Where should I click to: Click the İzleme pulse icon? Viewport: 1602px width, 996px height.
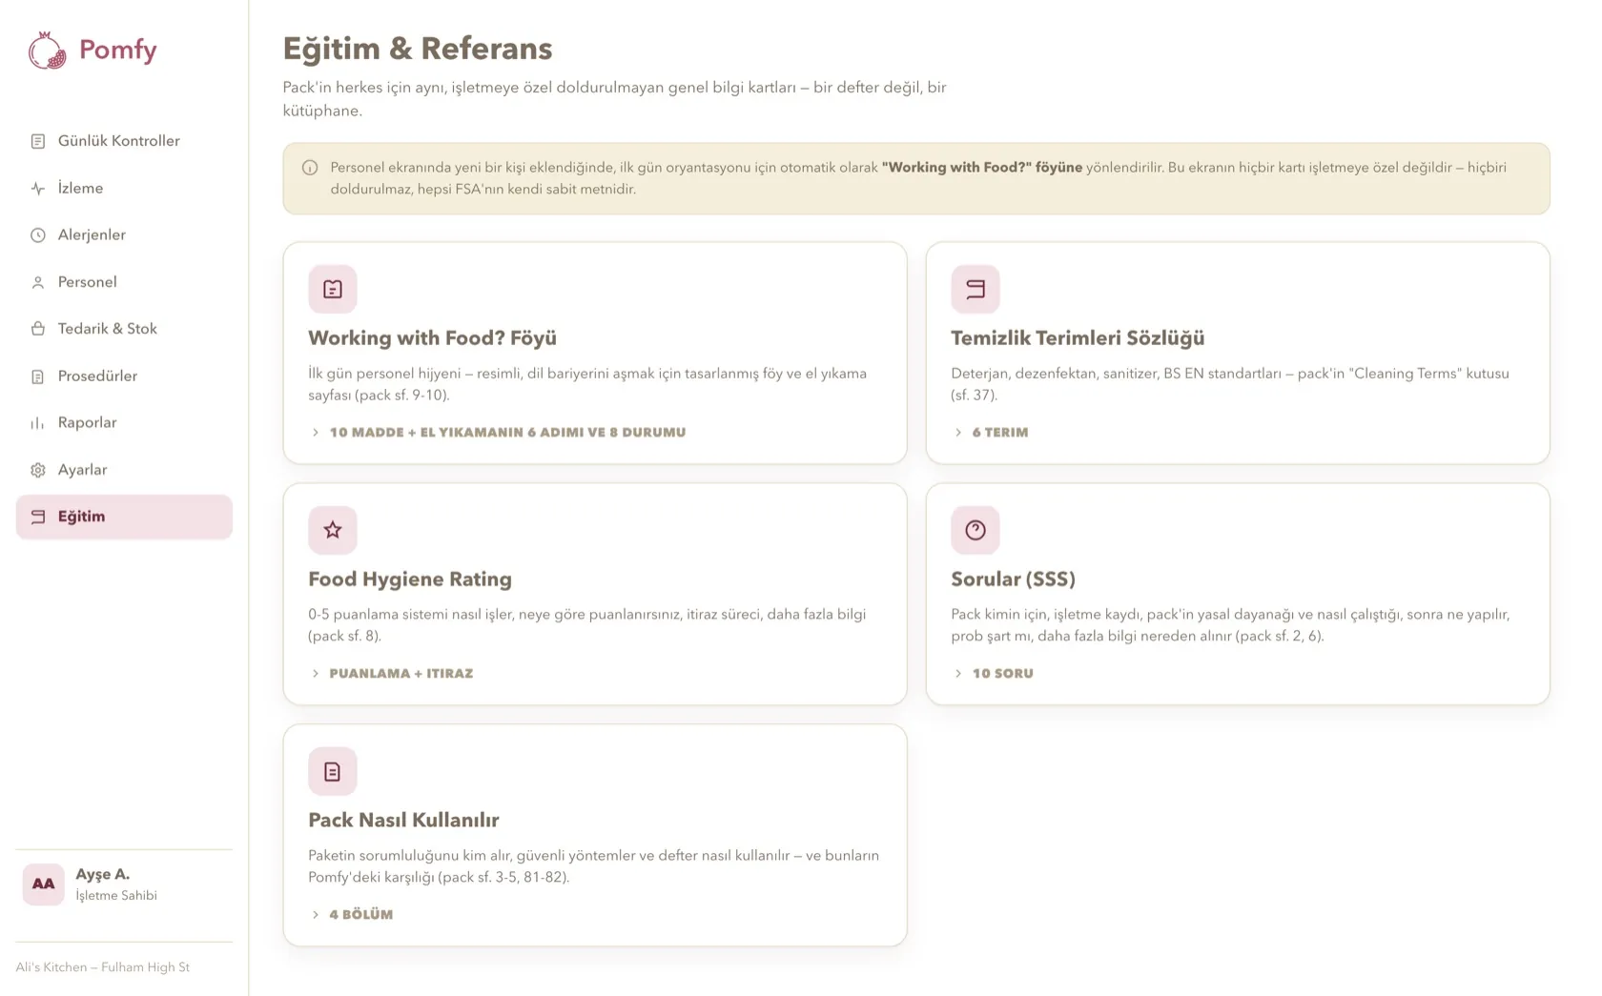(x=38, y=189)
